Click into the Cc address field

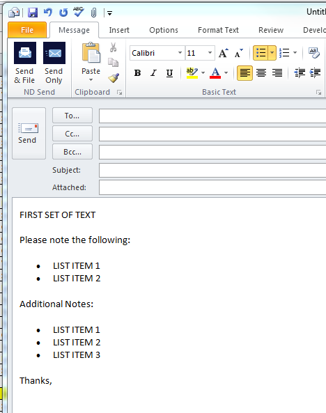point(212,134)
